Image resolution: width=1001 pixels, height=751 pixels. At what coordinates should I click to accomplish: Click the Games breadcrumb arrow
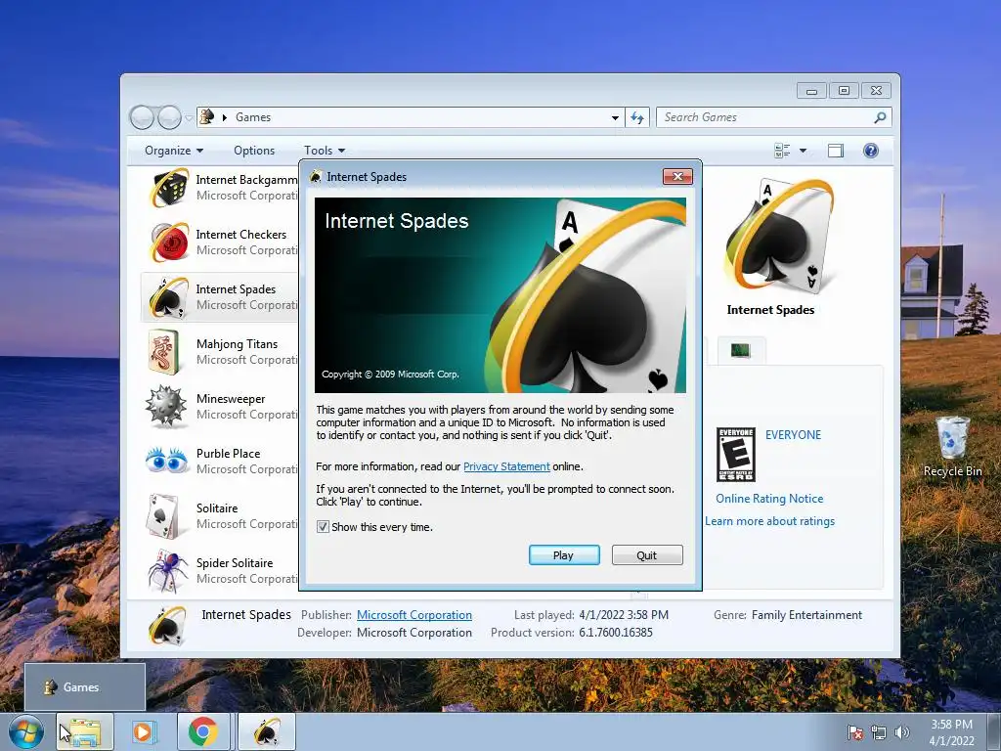pyautogui.click(x=225, y=117)
